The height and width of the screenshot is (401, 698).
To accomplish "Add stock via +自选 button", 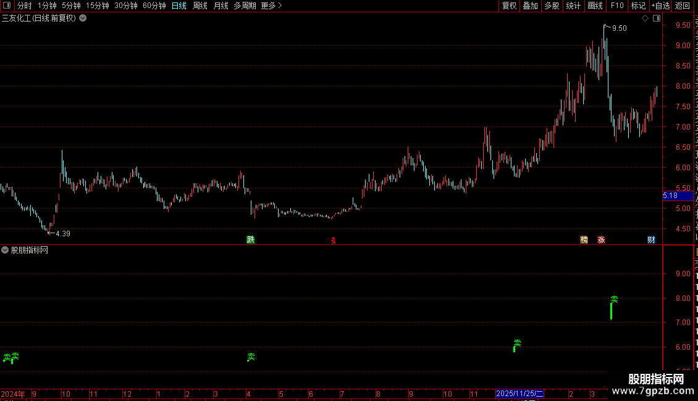I will (x=660, y=6).
